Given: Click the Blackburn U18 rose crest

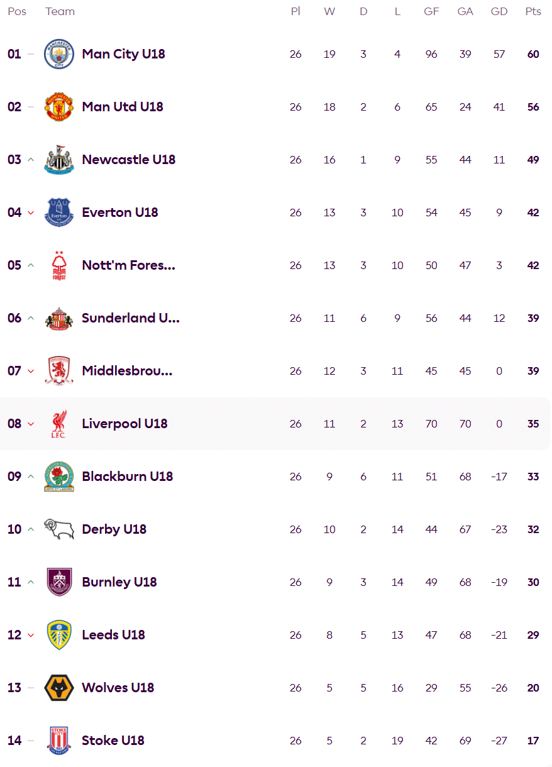Looking at the screenshot, I should pyautogui.click(x=59, y=477).
